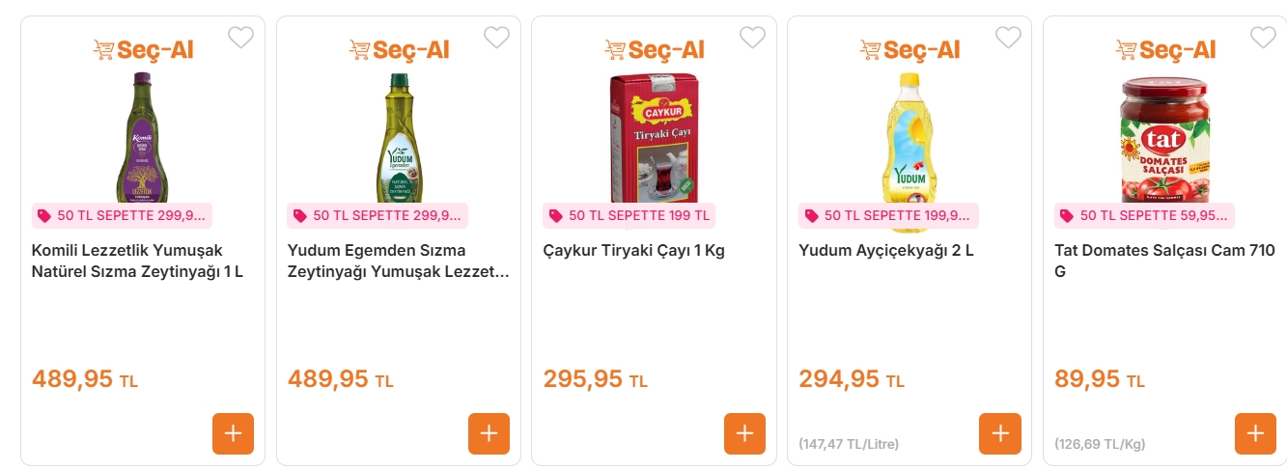
Task: Click Seç-Al logo on Yudum Ayçiçekyağı card
Action: click(x=909, y=49)
